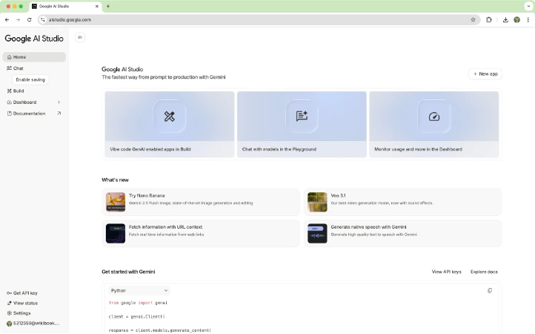535x334 pixels.
Task: Close the Google AI Studio tab
Action: pyautogui.click(x=96, y=6)
